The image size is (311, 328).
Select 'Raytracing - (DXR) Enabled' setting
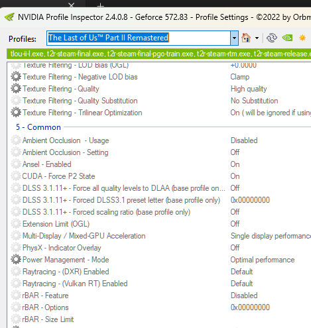[66, 272]
